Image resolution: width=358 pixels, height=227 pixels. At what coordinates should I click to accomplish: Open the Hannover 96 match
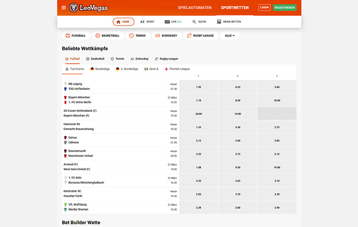point(121,127)
